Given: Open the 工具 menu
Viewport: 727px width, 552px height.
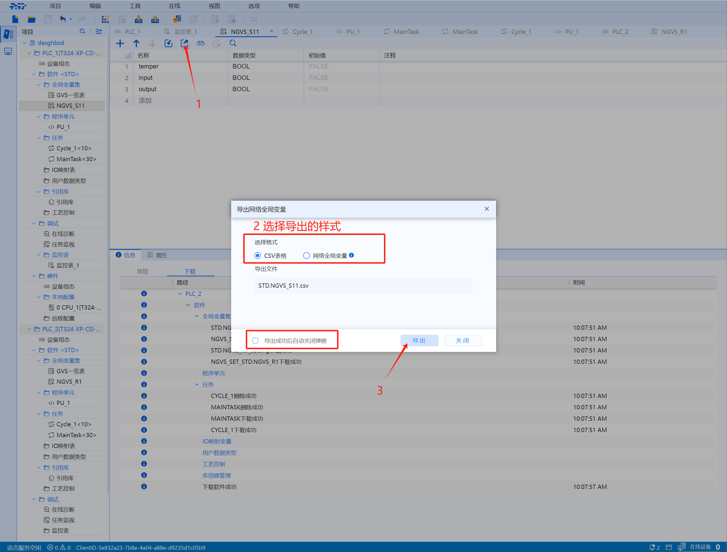Looking at the screenshot, I should coord(134,6).
